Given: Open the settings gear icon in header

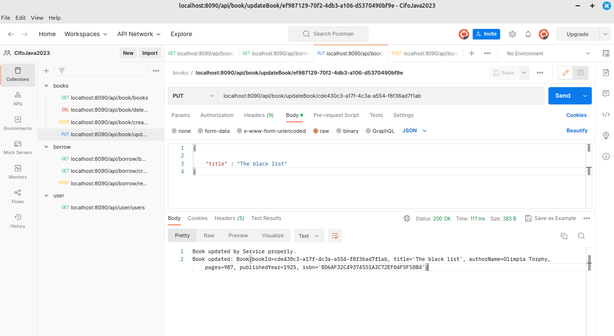Looking at the screenshot, I should point(512,34).
